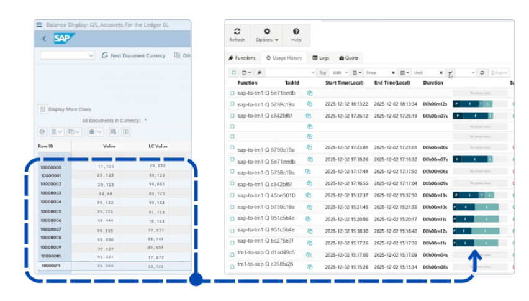Click the Display More Chars icon

click(x=42, y=109)
